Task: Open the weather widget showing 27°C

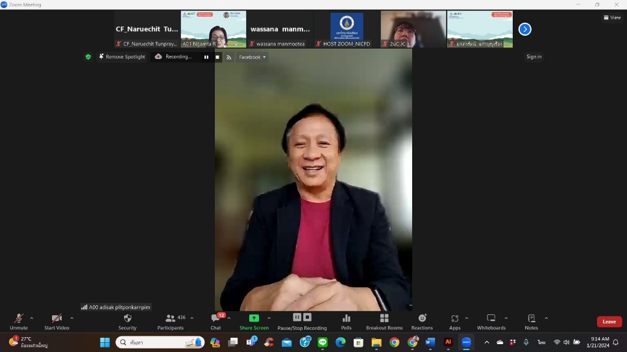Action: (29, 342)
